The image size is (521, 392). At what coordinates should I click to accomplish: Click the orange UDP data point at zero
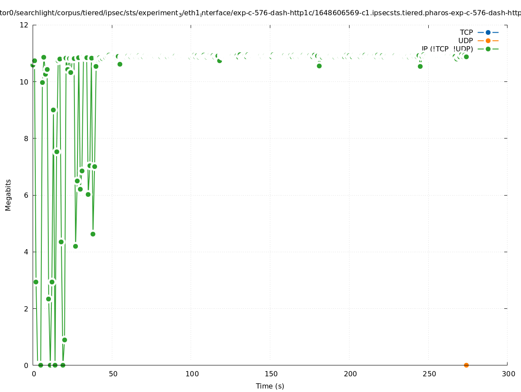(x=466, y=365)
